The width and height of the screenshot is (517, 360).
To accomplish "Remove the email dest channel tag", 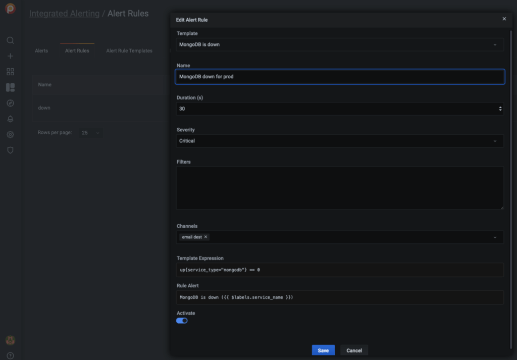I will [205, 237].
